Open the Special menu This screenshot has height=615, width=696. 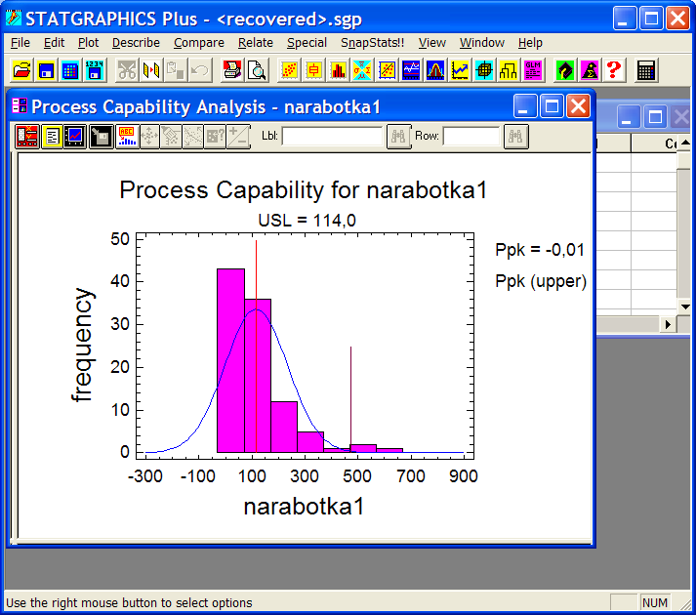pos(307,43)
